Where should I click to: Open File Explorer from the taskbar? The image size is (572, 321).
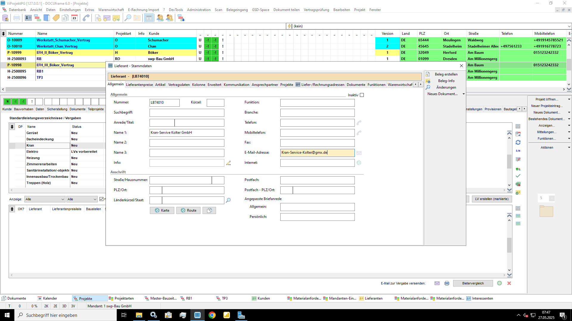point(139,315)
